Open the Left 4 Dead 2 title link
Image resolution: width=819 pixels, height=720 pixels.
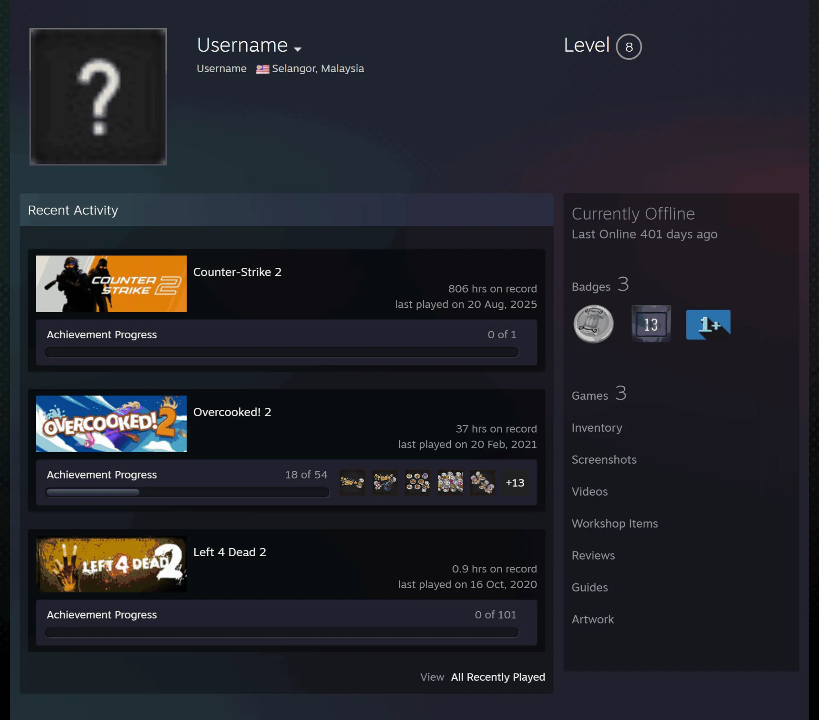229,552
